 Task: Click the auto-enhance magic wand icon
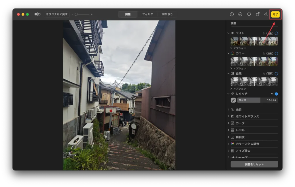pyautogui.click(x=266, y=14)
